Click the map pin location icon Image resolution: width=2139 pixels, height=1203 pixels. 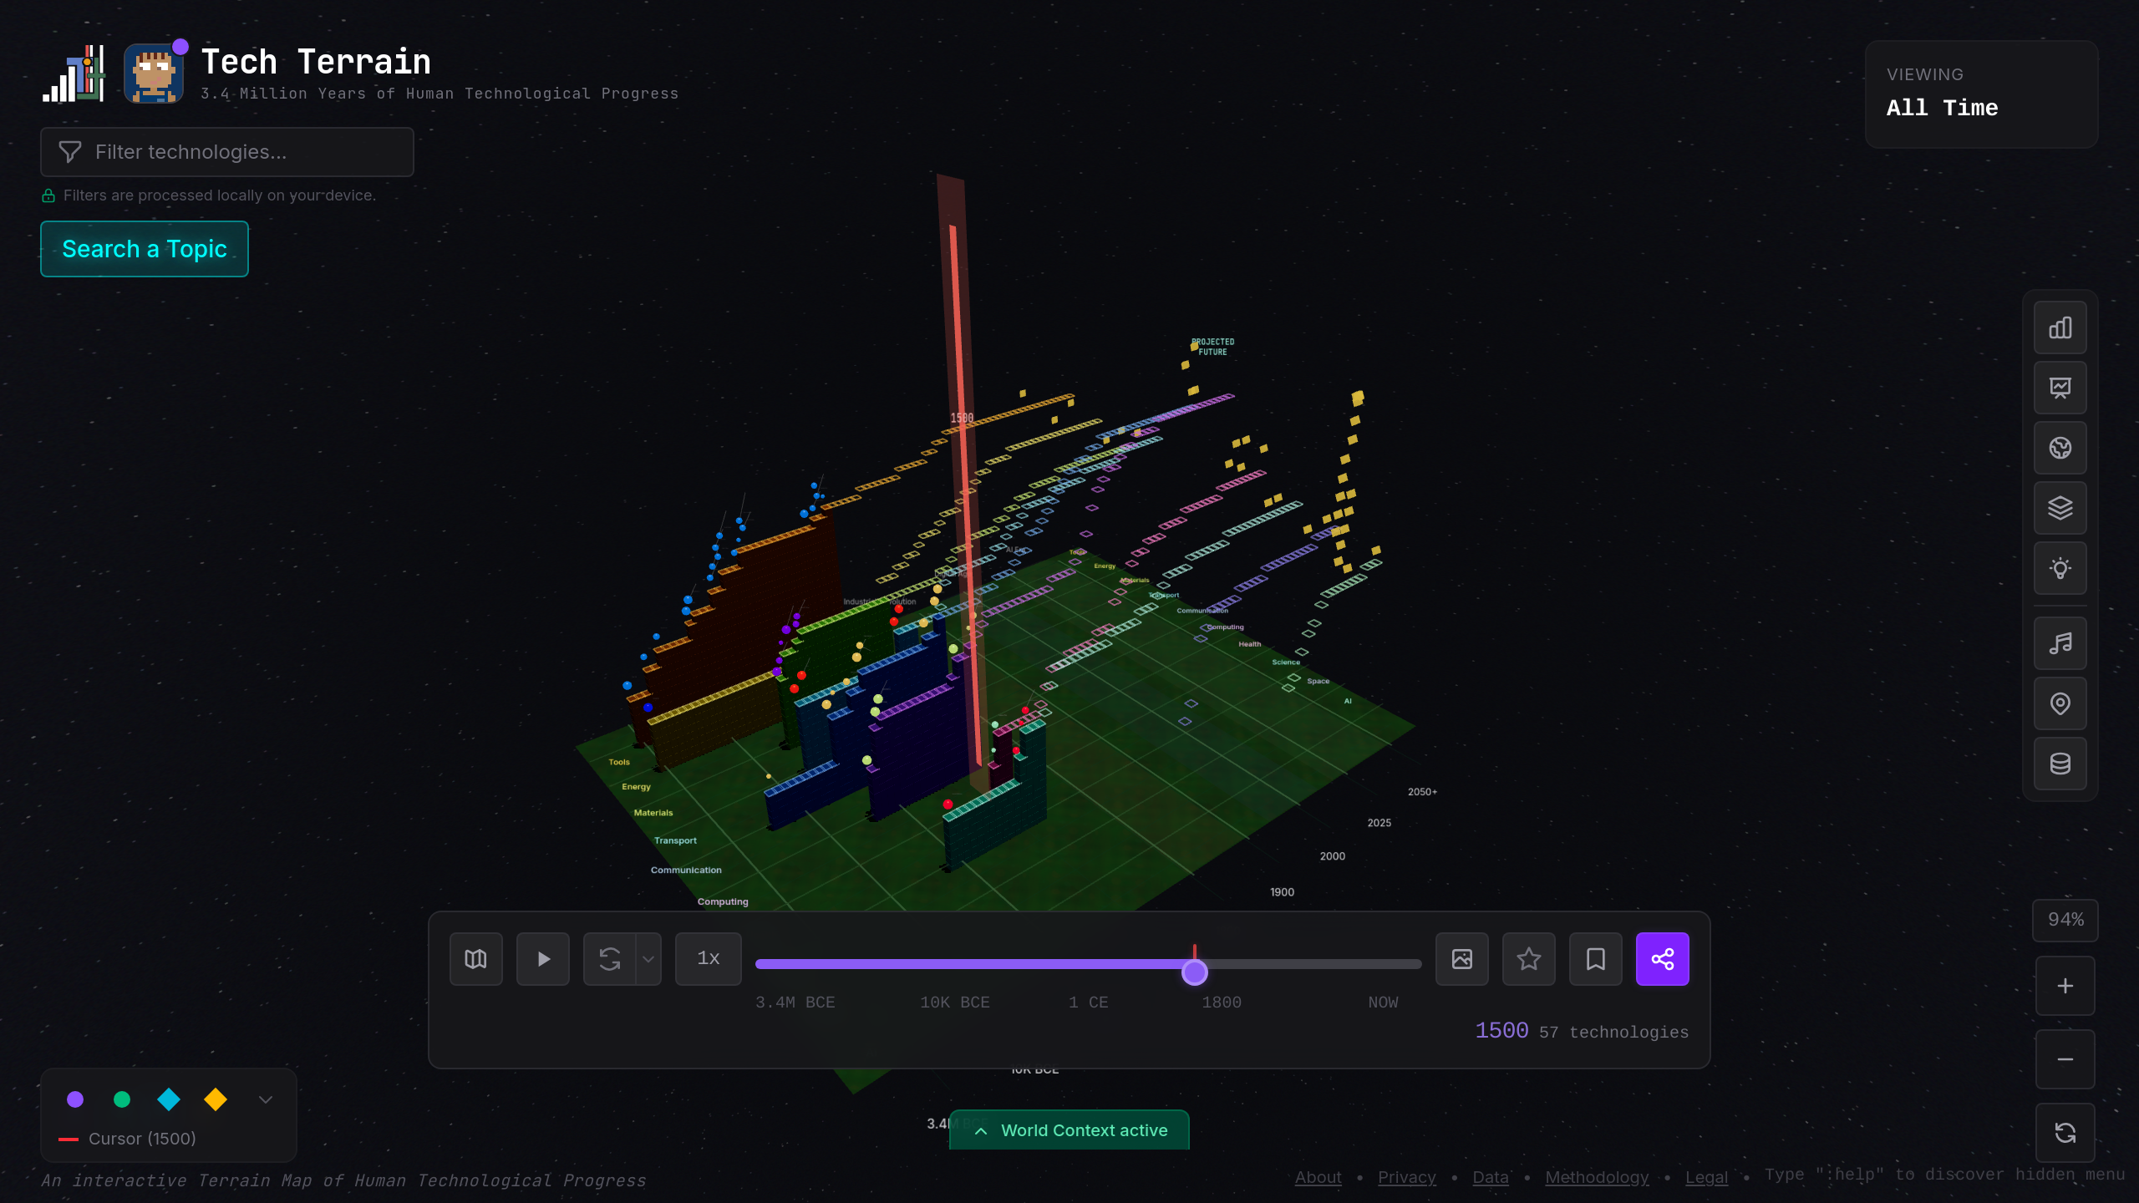coord(2060,703)
